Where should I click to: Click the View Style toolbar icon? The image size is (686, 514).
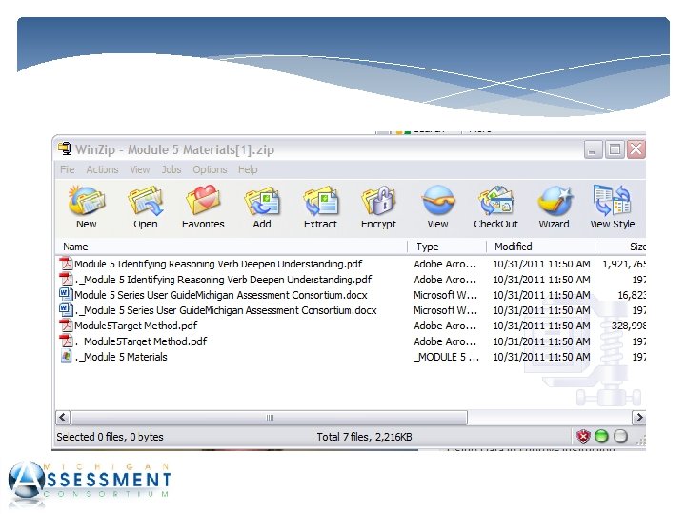tap(612, 201)
